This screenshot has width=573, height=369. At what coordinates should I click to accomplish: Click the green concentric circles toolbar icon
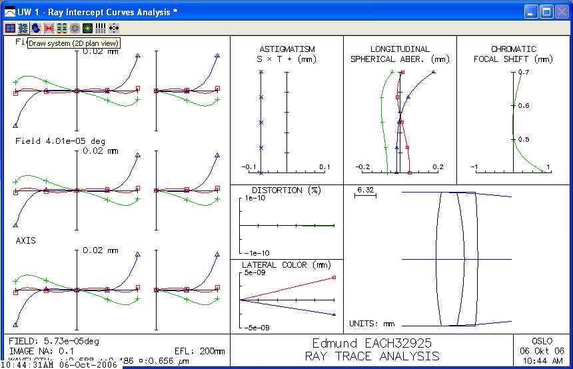point(87,28)
